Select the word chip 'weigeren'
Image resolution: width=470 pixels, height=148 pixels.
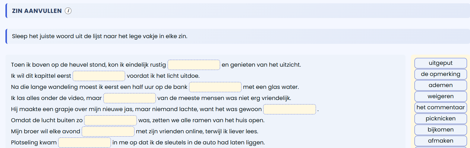pos(440,96)
